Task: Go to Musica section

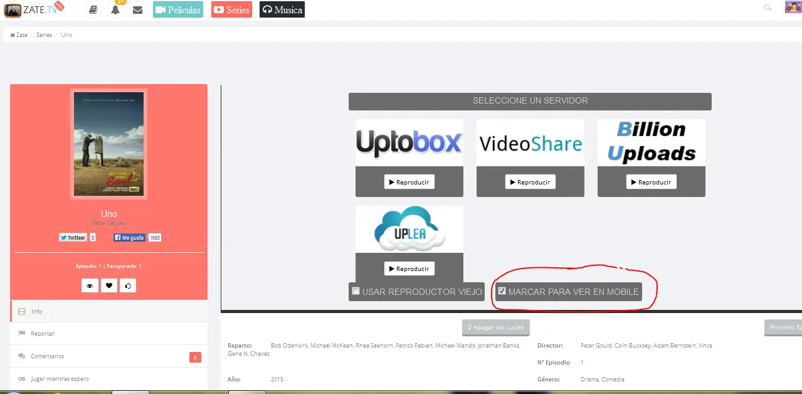Action: pyautogui.click(x=282, y=9)
